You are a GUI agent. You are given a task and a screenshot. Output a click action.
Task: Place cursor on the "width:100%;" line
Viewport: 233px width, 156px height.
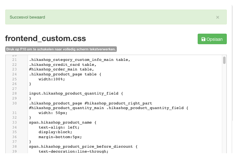(x=52, y=79)
